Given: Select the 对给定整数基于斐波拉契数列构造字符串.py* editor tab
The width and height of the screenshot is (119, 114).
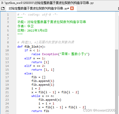Looking at the screenshot, I should pos(42,8).
